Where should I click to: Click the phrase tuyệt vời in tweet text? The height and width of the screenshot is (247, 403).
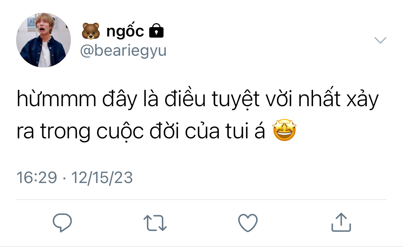(252, 99)
